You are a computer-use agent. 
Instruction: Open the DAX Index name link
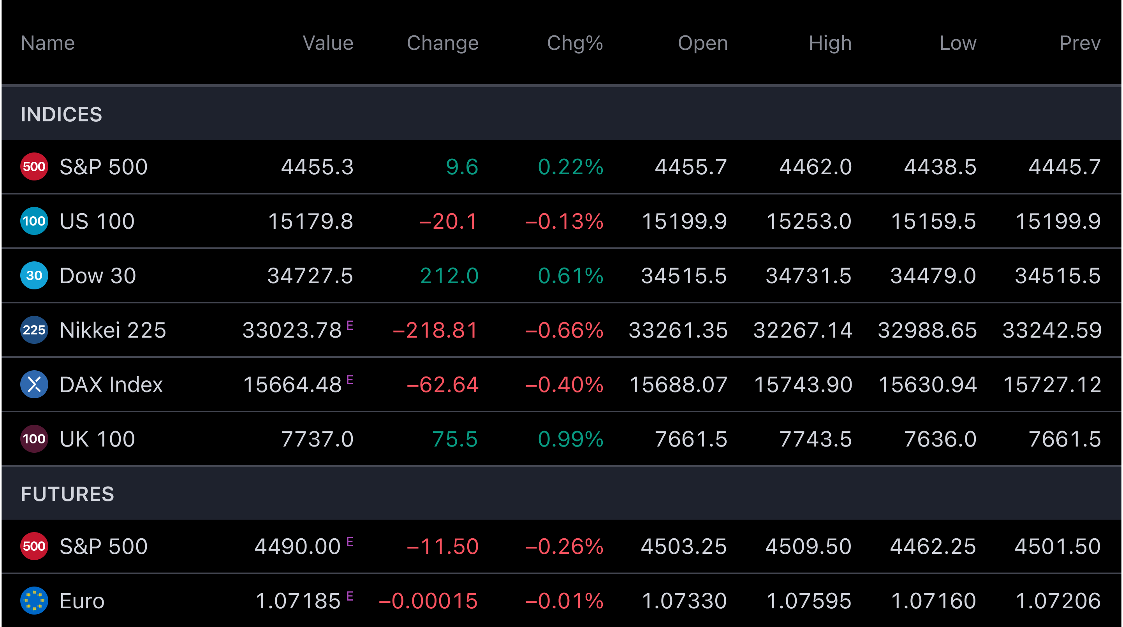pyautogui.click(x=111, y=384)
